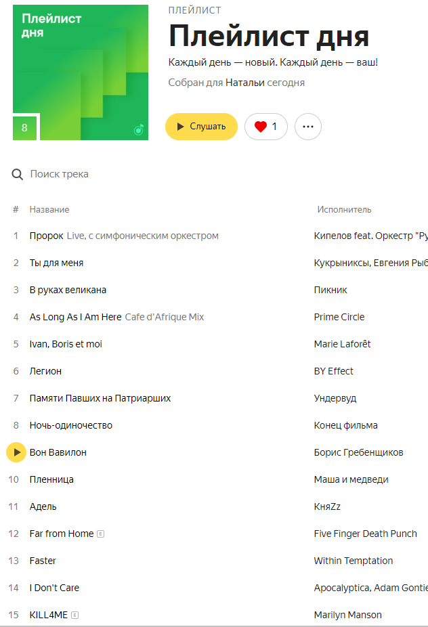428x627 pixels.
Task: Click the search magnifier icon
Action: (18, 175)
